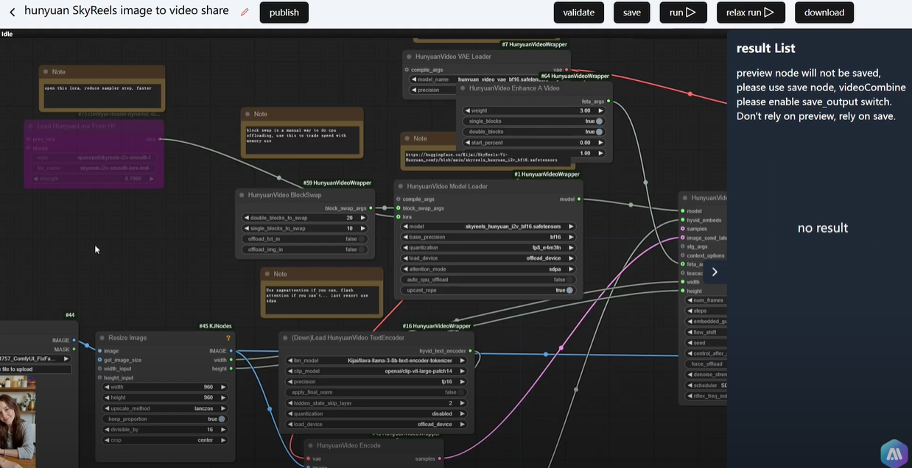
Task: Click the compile_args input port on the Model Loader node
Action: 399,199
